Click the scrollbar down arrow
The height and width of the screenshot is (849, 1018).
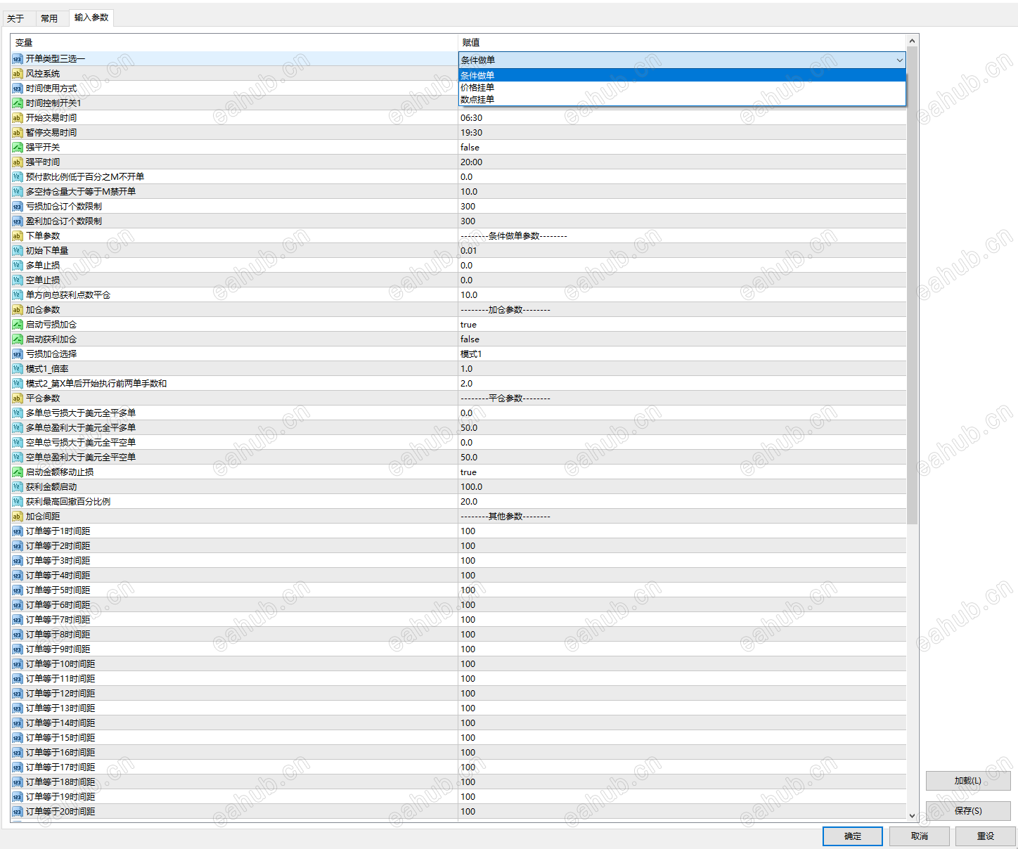[912, 815]
